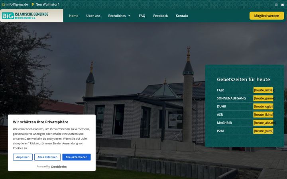The height and width of the screenshot is (179, 287).
Task: Click the DUHR prayer label
Action: pos(222,107)
